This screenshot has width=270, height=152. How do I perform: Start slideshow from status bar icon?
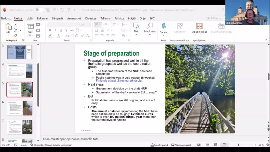[224, 145]
